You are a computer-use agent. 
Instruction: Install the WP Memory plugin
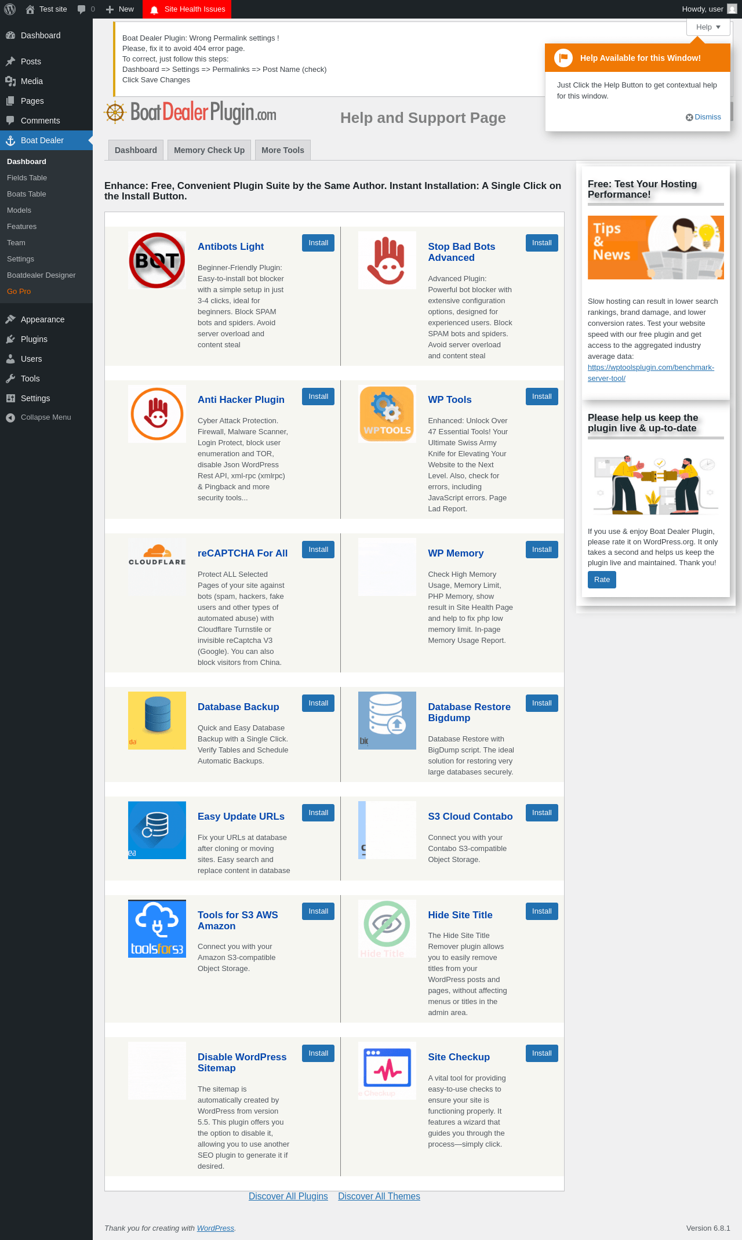point(542,550)
